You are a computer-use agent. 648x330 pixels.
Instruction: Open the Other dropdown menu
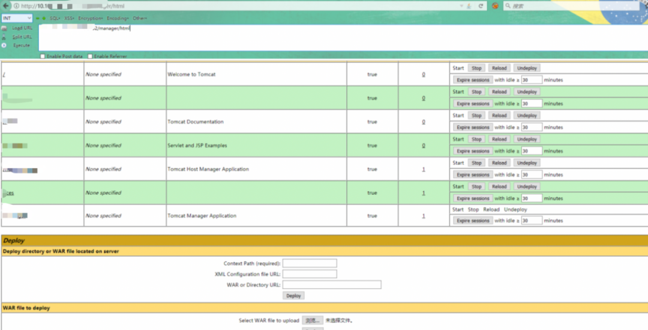[140, 18]
